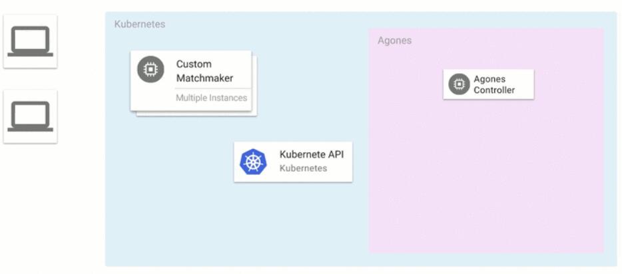This screenshot has height=274, width=622.
Task: Select the Agones Controller chip icon
Action: click(459, 84)
